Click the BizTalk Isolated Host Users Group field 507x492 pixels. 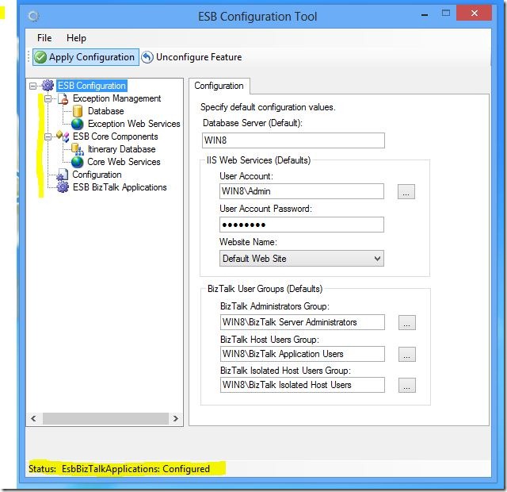(303, 385)
